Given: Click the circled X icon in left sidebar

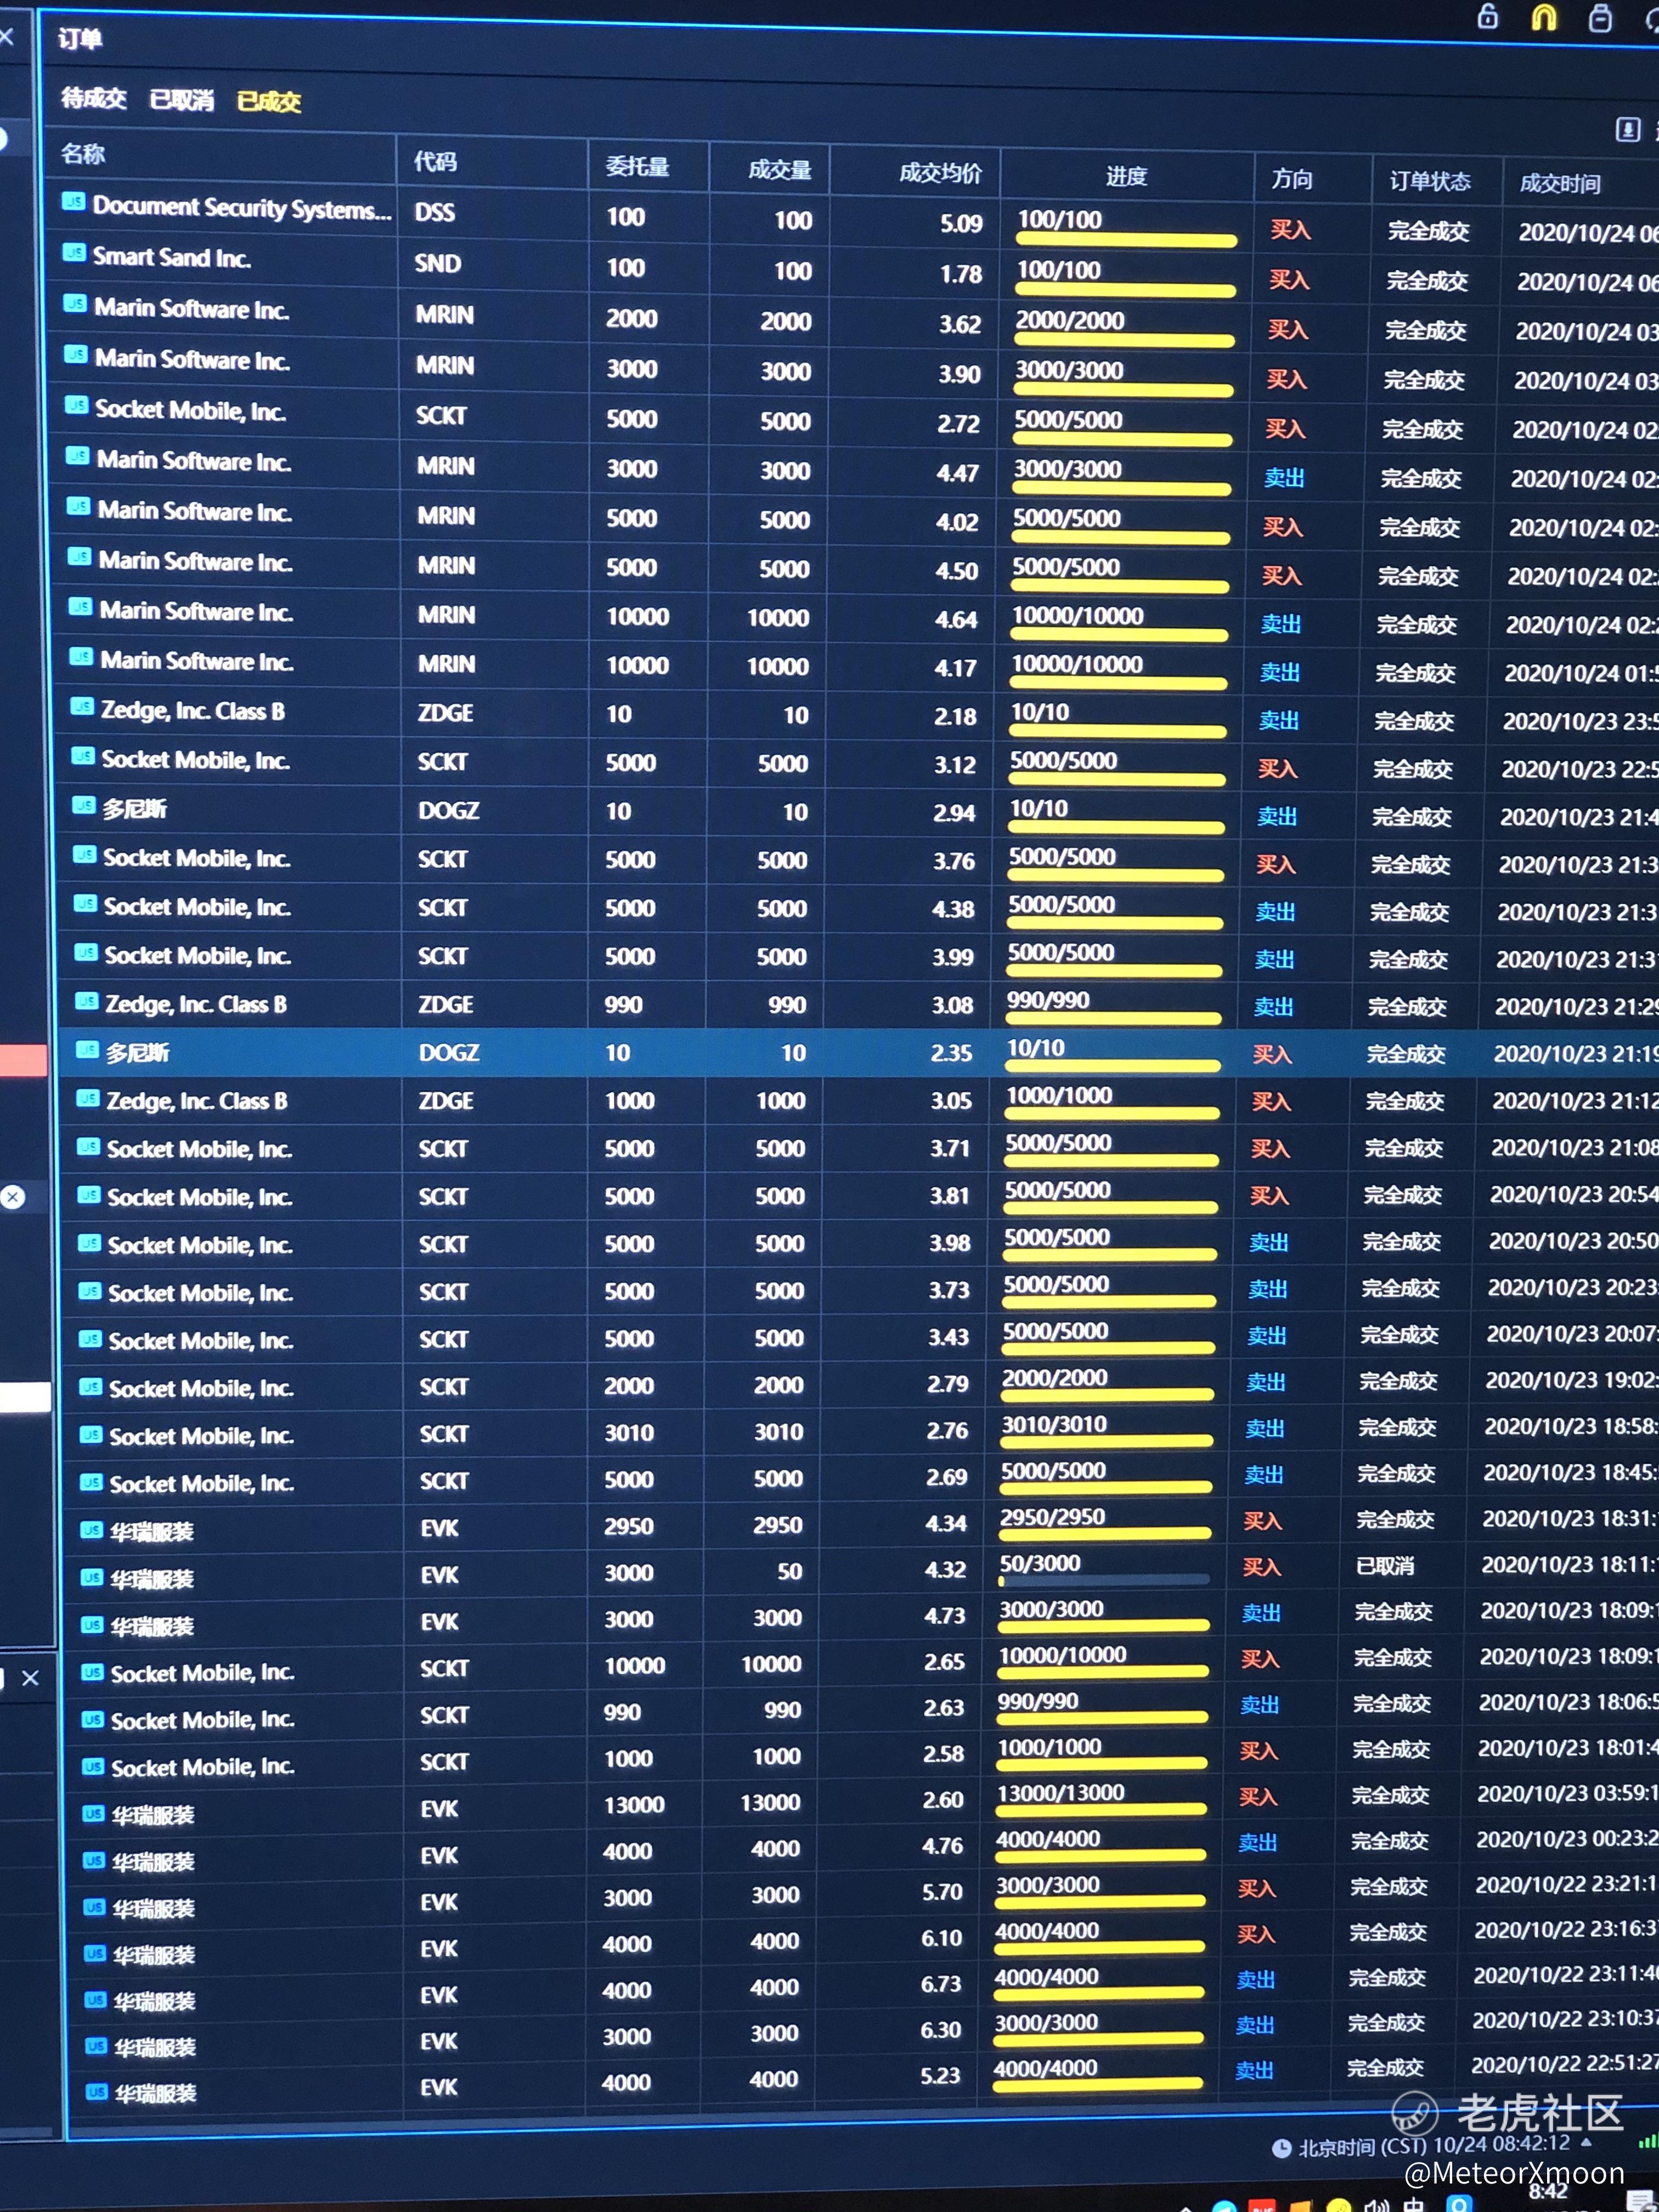Looking at the screenshot, I should (13, 1197).
